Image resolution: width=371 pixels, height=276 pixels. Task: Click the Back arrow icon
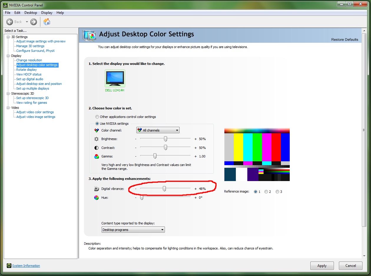(10, 22)
